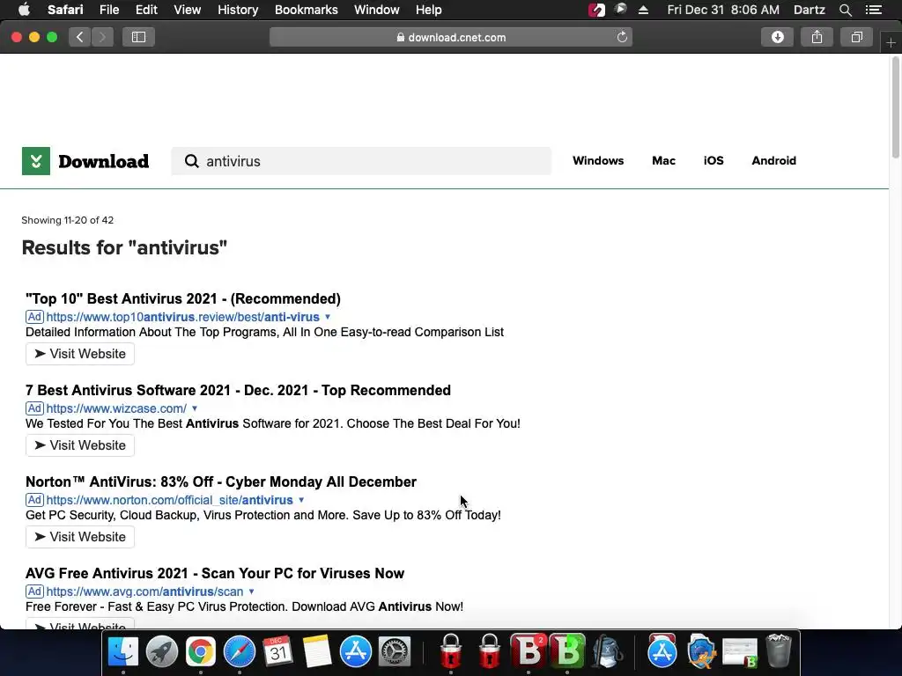Viewport: 902px width, 676px height.
Task: Expand dropdown arrow beside top10antivirus.review URL
Action: click(328, 317)
